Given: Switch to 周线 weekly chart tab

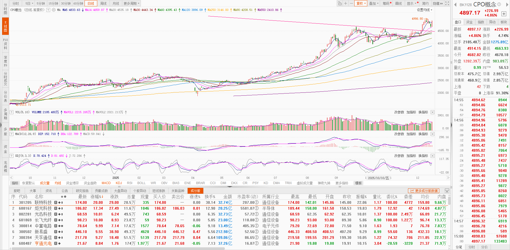Looking at the screenshot, I should point(103,3).
